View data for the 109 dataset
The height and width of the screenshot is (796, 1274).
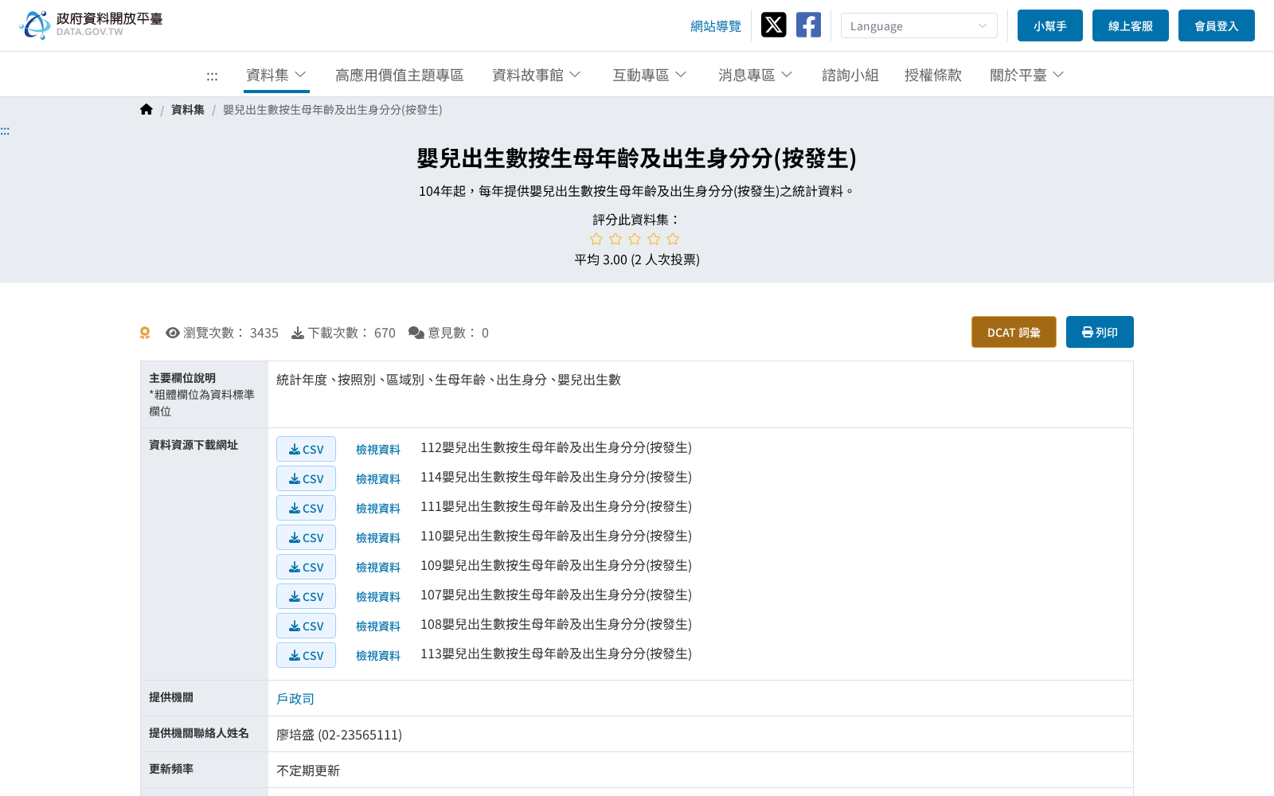[378, 568]
